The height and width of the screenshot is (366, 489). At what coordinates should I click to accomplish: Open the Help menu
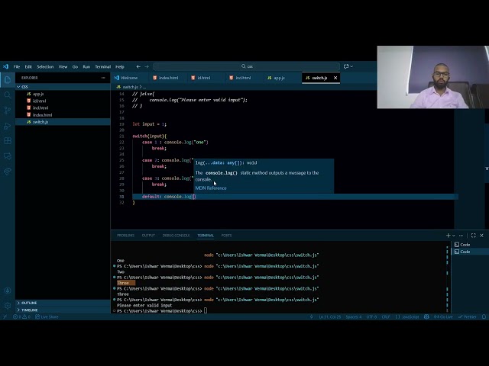(120, 66)
